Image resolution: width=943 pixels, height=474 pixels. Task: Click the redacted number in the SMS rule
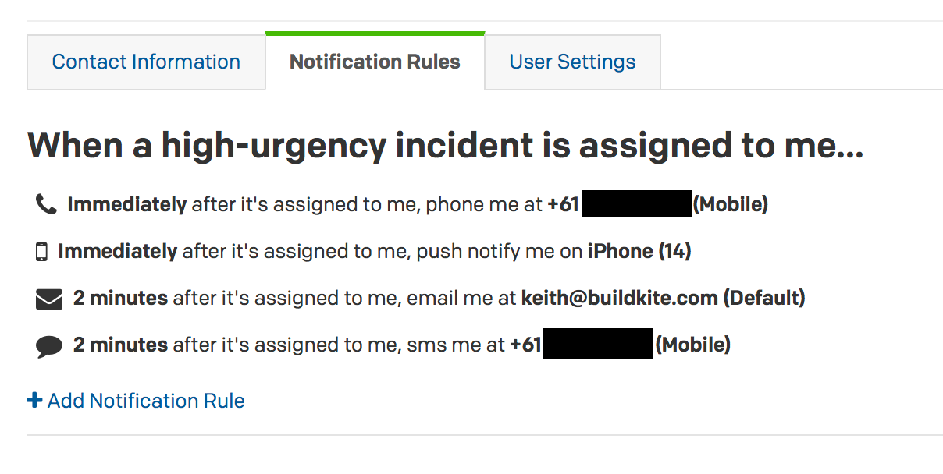click(597, 345)
